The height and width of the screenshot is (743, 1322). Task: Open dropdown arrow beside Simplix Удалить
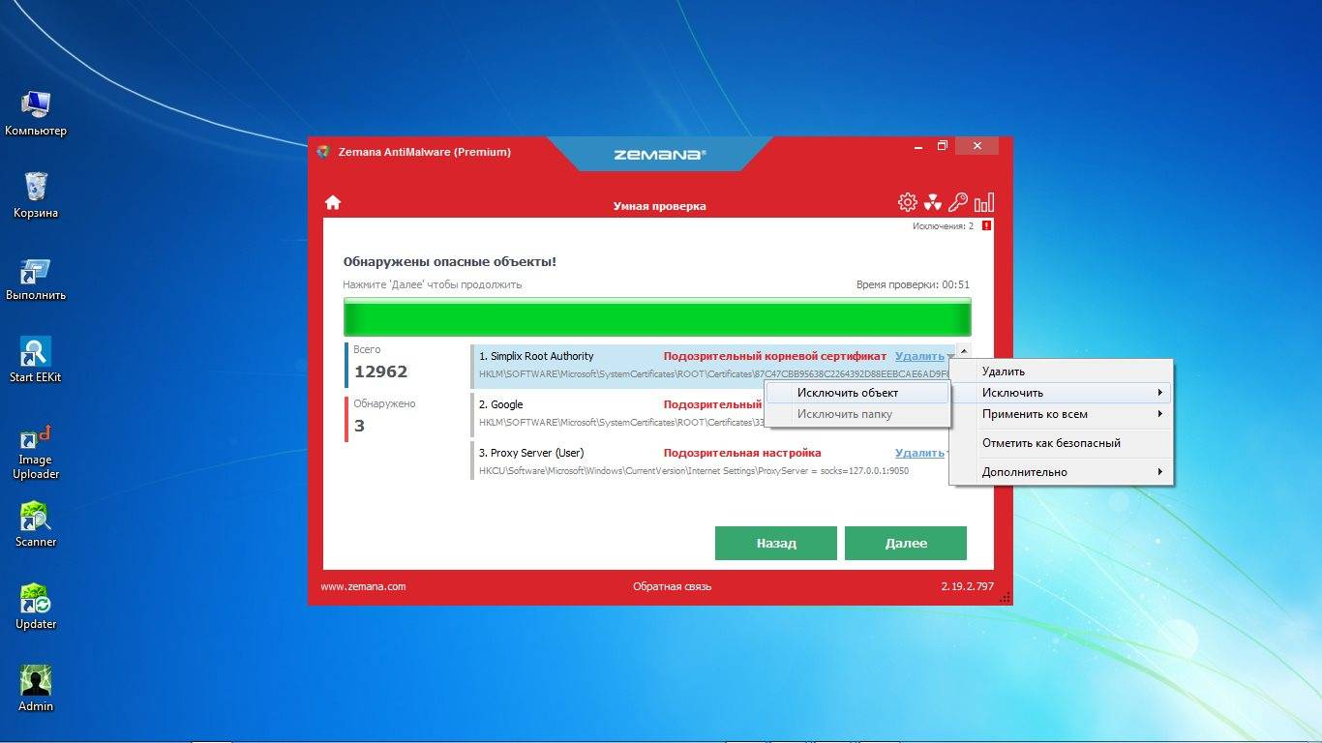[950, 357]
